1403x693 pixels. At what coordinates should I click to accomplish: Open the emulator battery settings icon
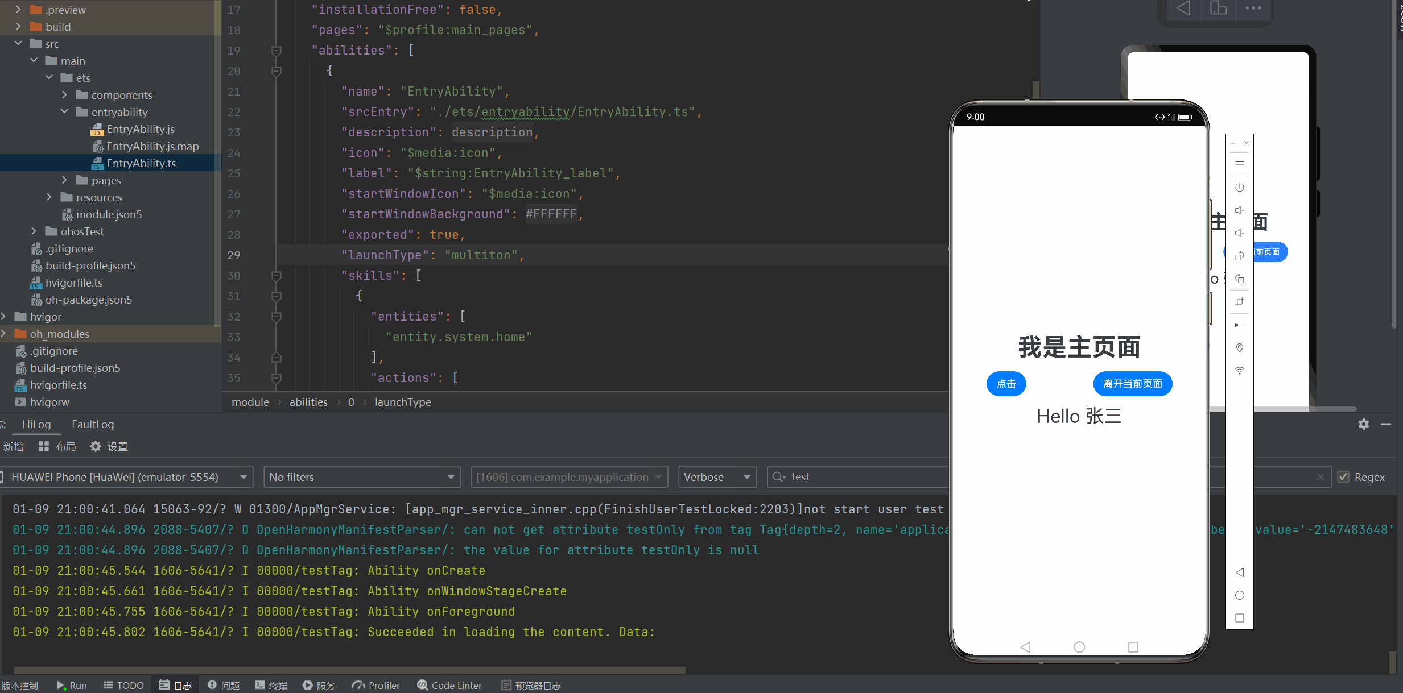1240,325
